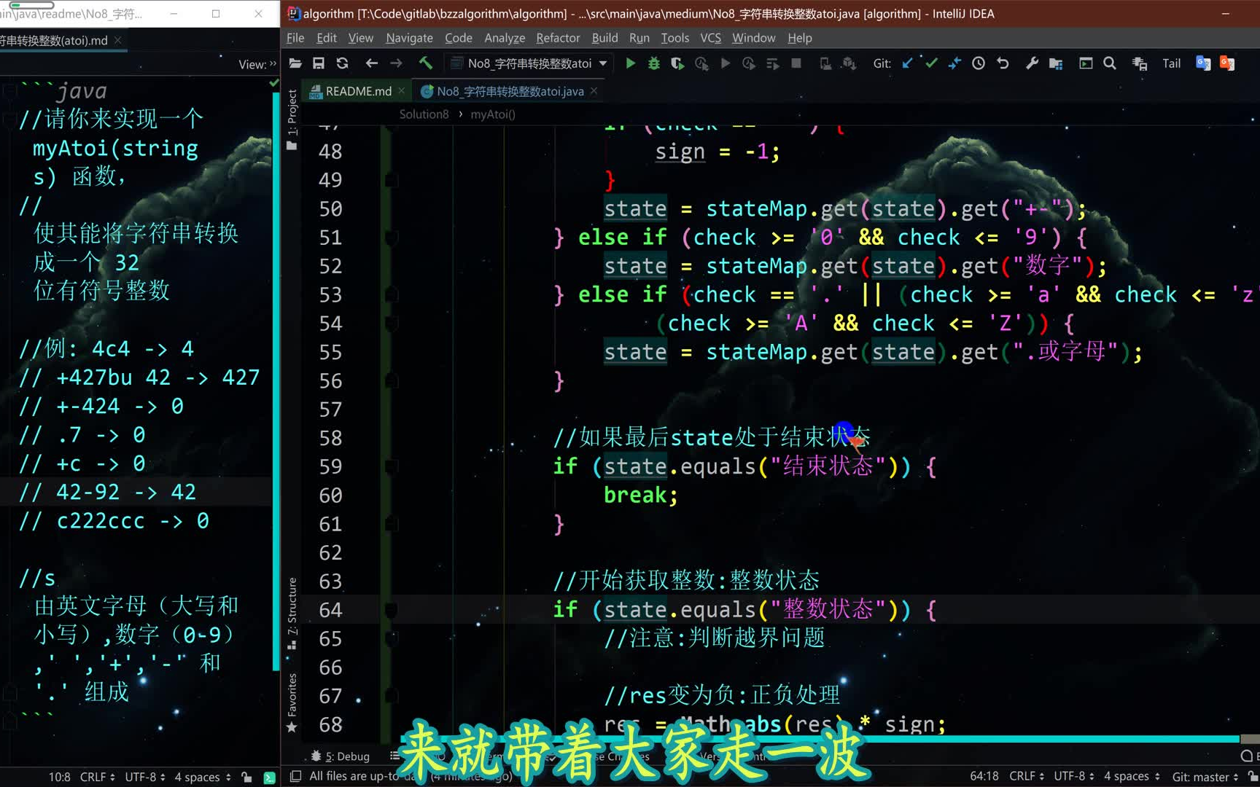Change CRLF in left window status bar
Viewport: 1260px width, 787px height.
[x=97, y=778]
